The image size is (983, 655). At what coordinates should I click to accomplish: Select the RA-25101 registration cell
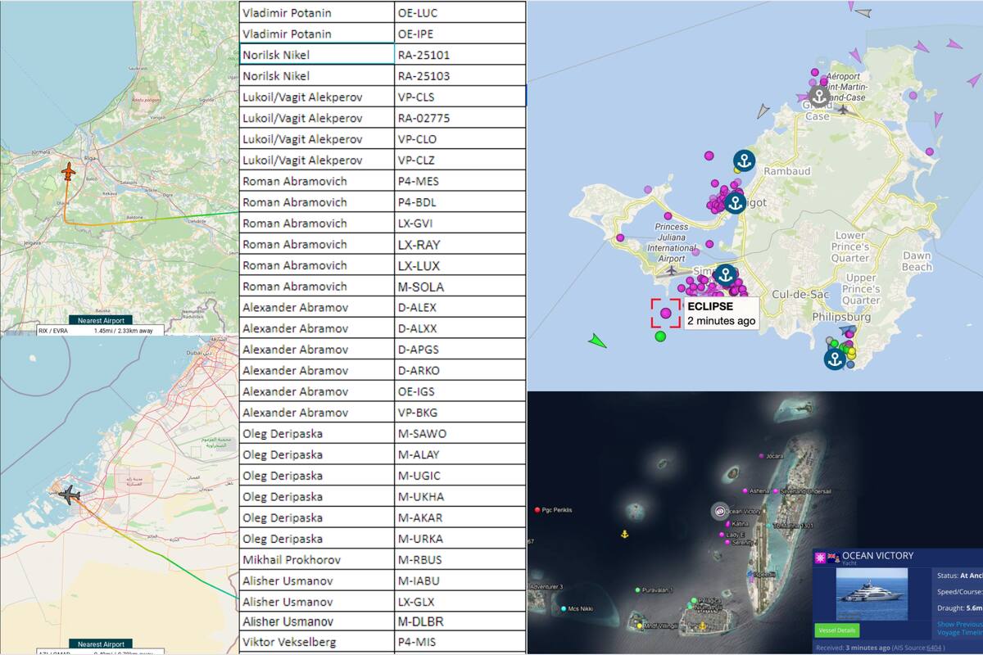click(460, 55)
